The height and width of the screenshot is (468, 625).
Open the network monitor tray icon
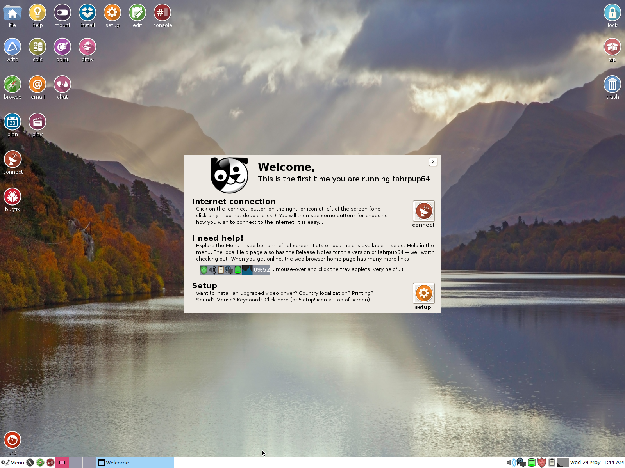(x=521, y=463)
